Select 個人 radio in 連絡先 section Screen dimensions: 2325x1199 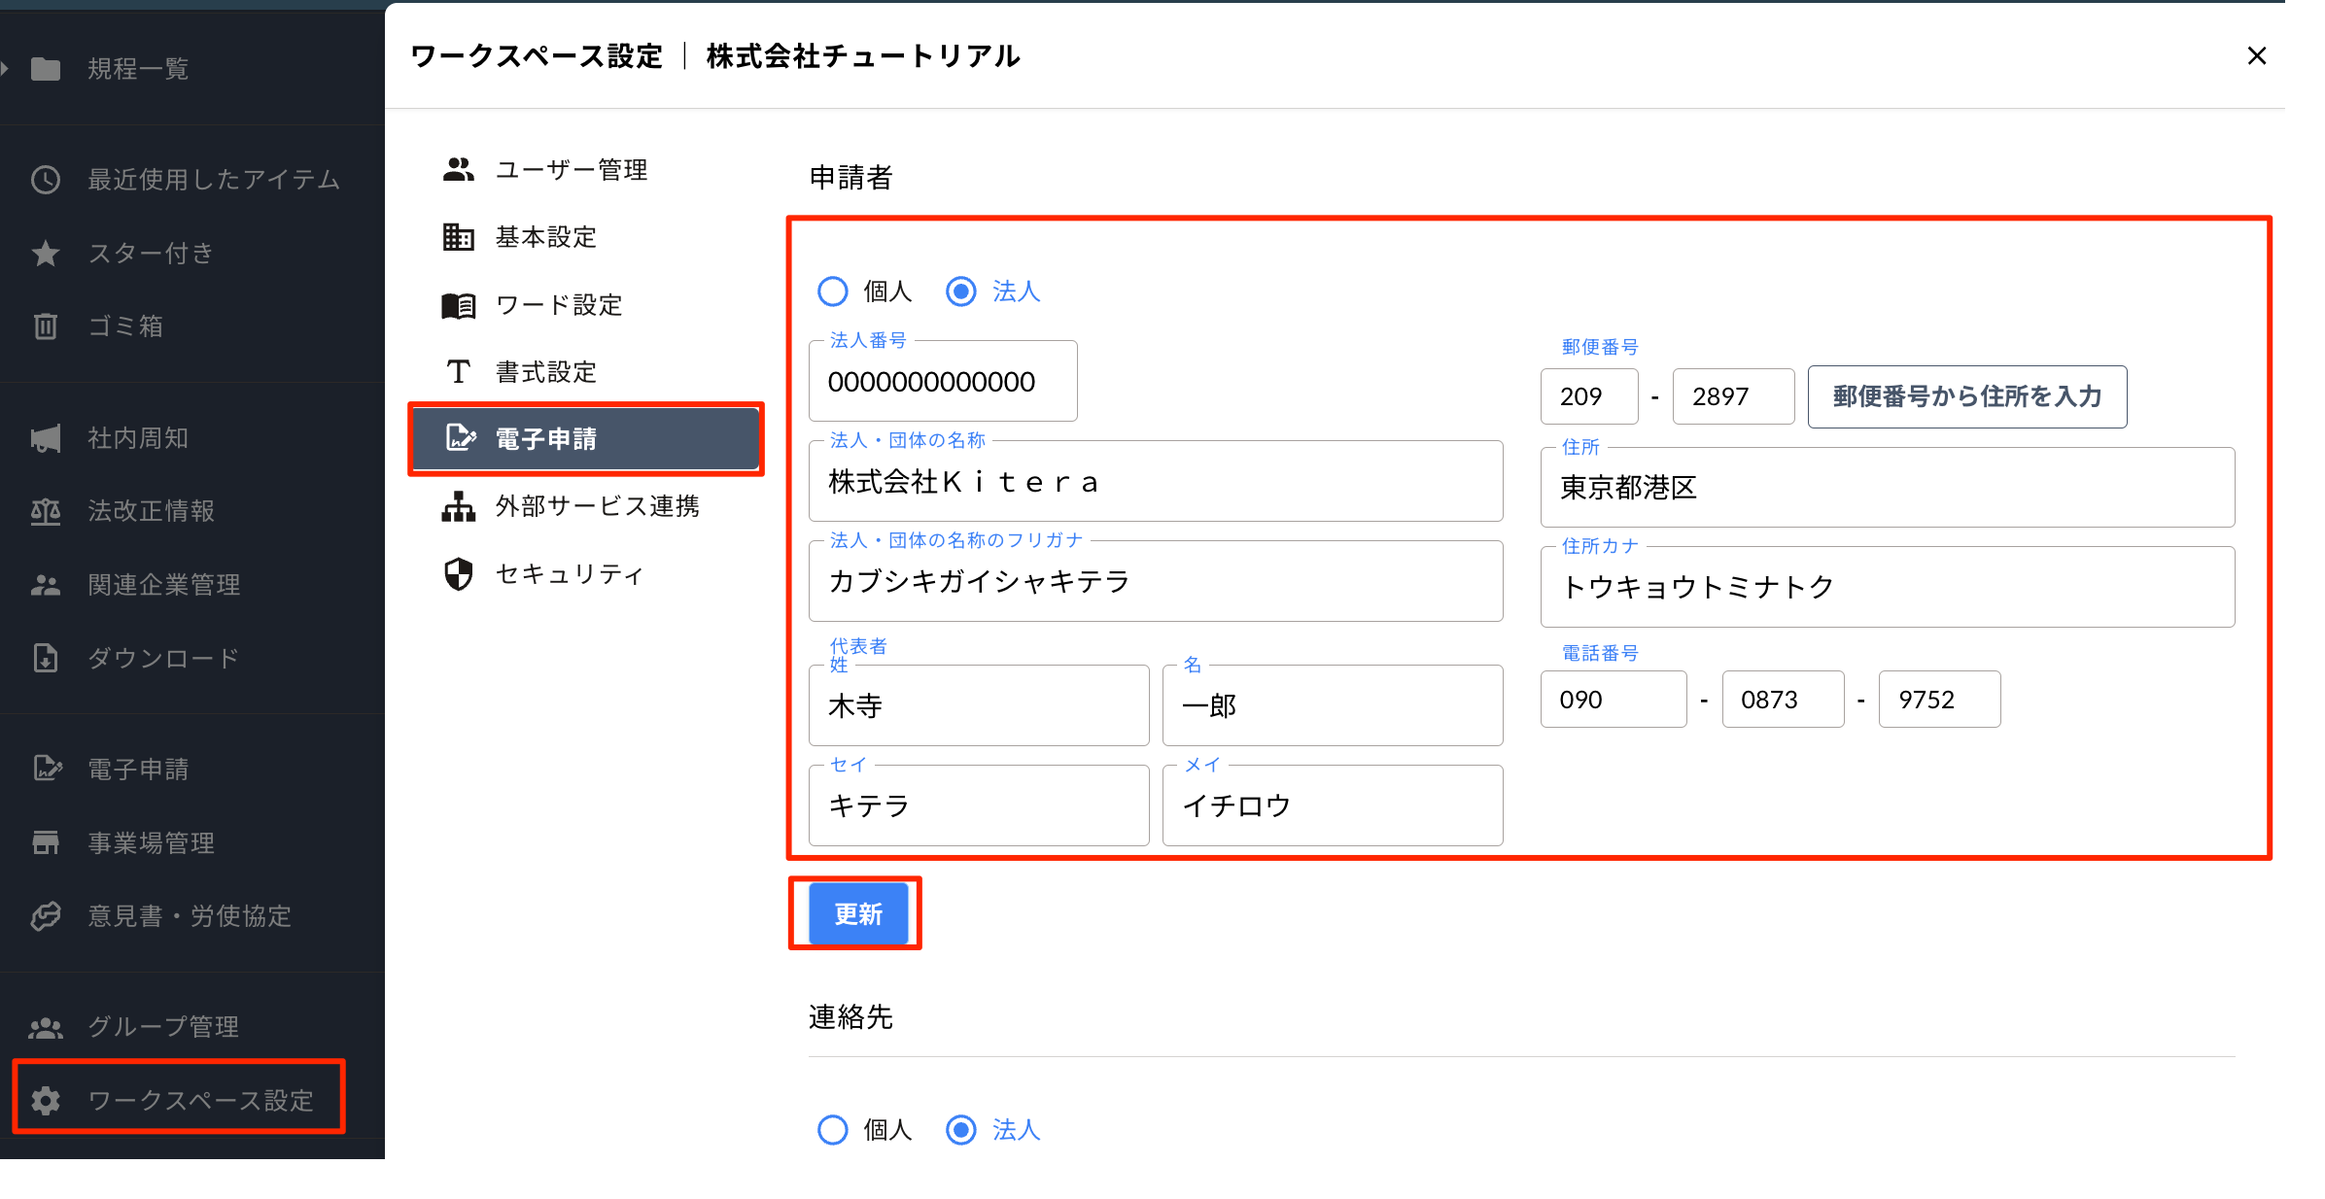point(832,1130)
